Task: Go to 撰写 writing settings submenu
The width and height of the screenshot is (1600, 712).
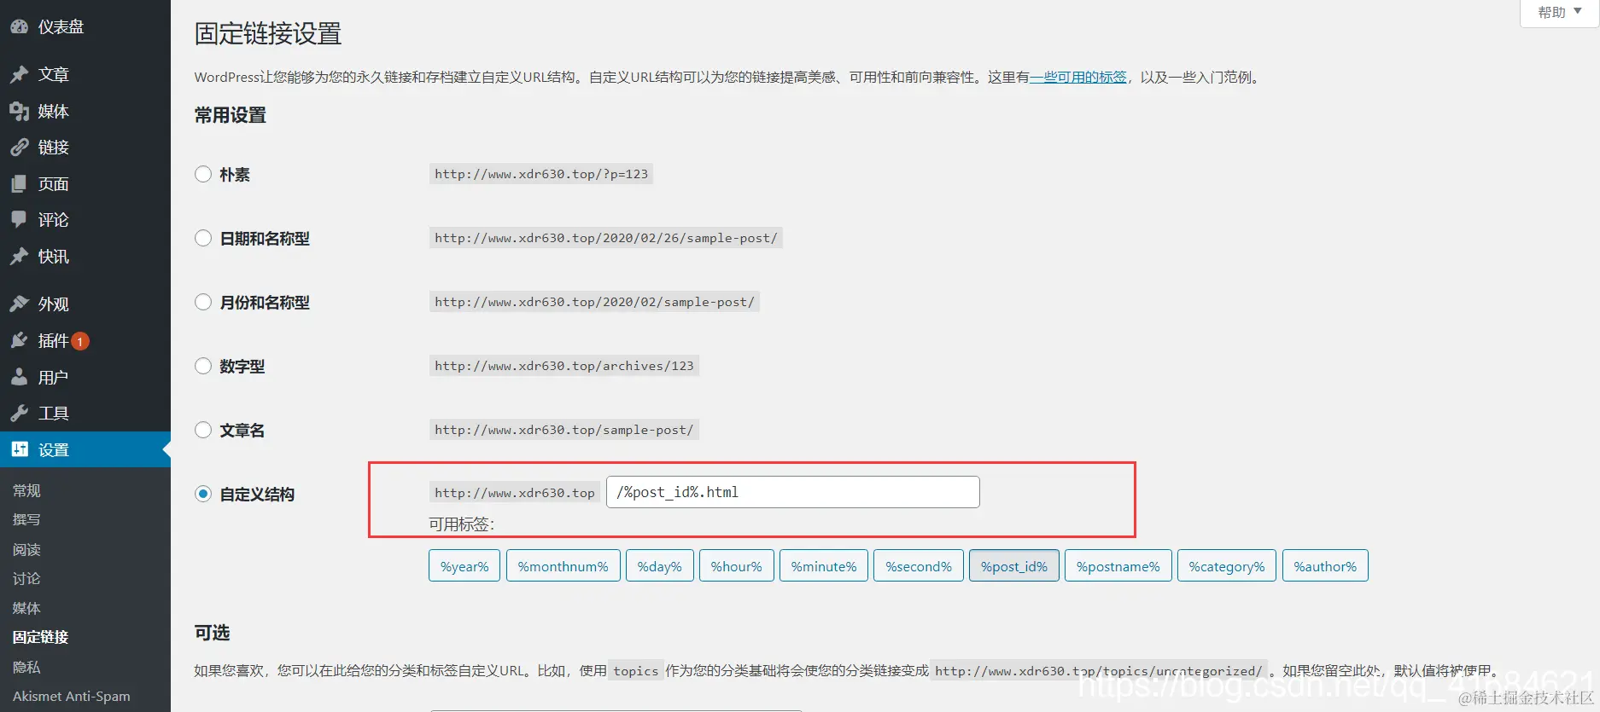Action: (26, 519)
